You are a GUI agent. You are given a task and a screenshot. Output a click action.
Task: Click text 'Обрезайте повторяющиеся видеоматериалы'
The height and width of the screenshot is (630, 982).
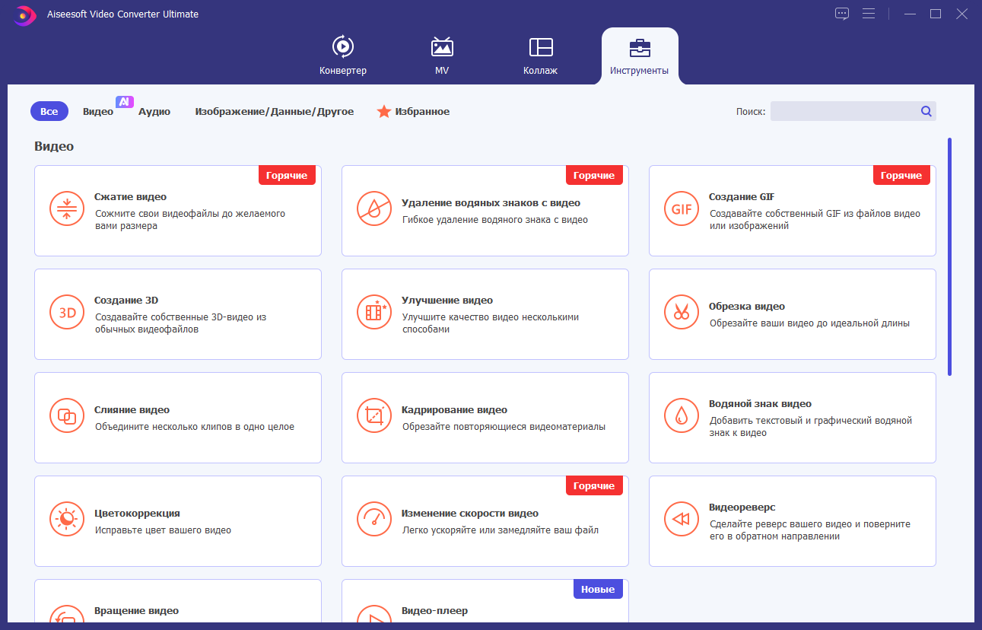(x=504, y=427)
